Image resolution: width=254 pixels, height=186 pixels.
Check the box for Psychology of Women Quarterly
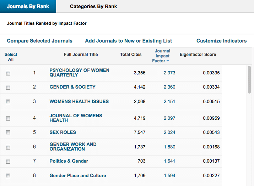(8, 73)
